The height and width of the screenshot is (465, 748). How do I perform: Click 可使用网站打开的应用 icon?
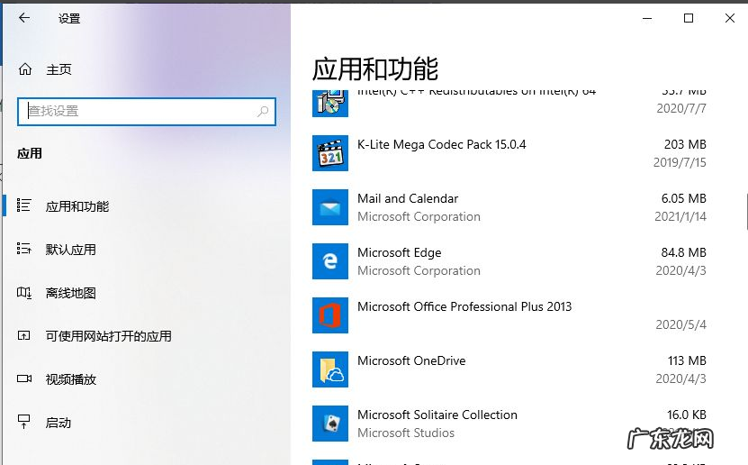point(23,335)
